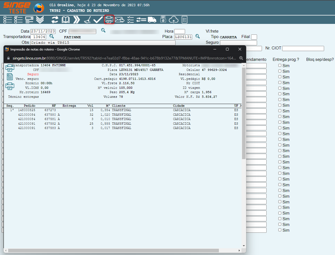Click the Cidade column header

179,106
